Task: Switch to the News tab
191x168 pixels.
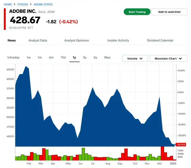Action: pyautogui.click(x=12, y=41)
